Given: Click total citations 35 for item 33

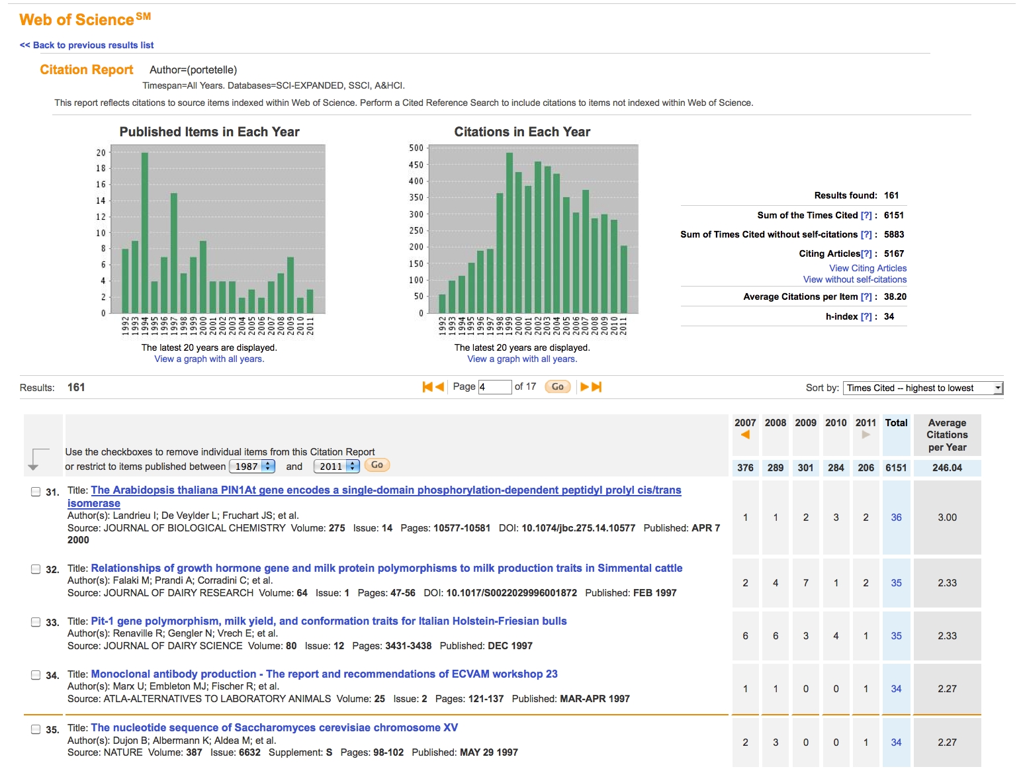Looking at the screenshot, I should coord(896,636).
